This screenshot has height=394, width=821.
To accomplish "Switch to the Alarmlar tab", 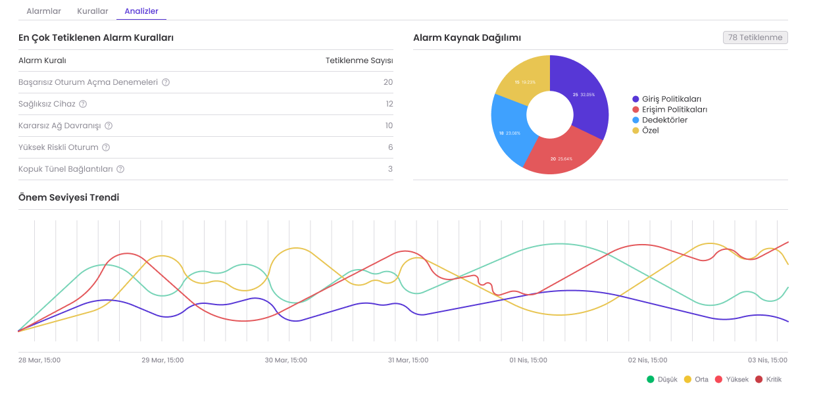I will coord(43,11).
